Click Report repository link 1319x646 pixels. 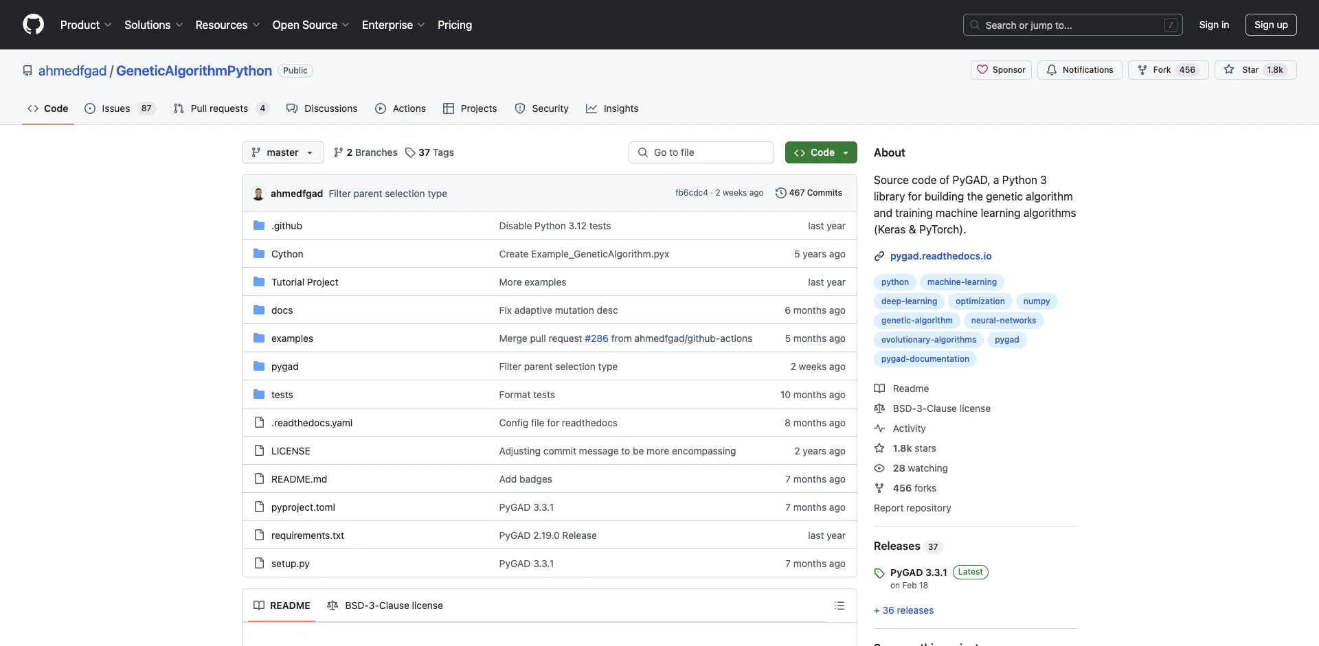[x=912, y=508]
